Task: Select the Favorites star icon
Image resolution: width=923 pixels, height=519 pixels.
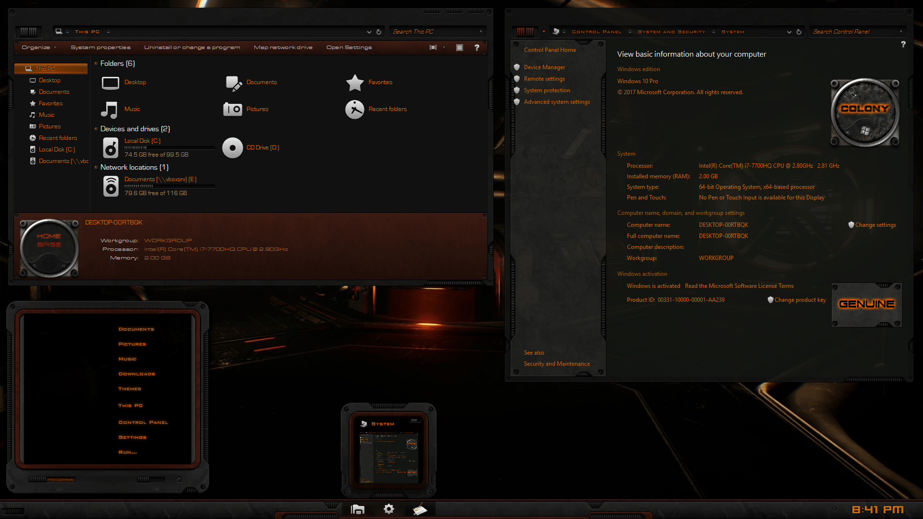Action: tap(355, 82)
